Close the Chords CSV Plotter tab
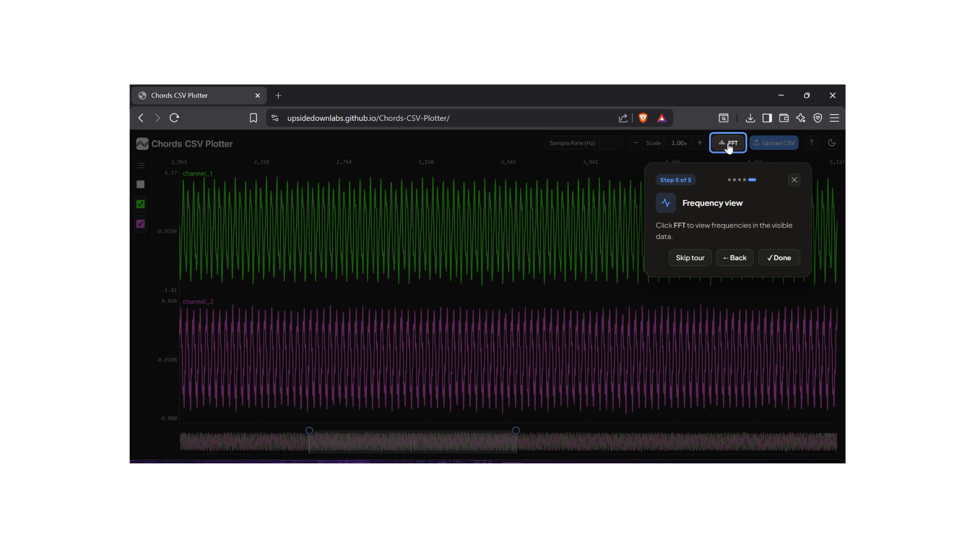The height and width of the screenshot is (548, 975). pyautogui.click(x=257, y=95)
